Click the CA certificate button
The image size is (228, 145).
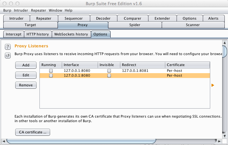33,132
